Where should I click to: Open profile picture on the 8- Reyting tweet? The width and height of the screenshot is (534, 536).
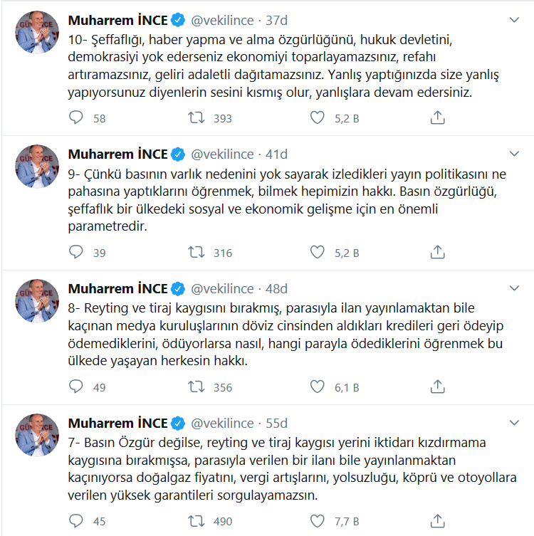[37, 301]
